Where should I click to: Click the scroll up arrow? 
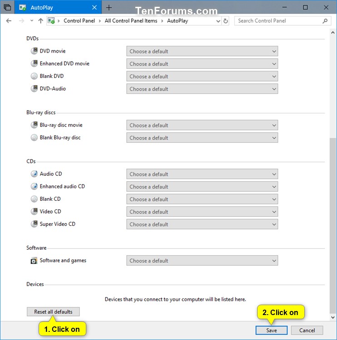pyautogui.click(x=332, y=33)
